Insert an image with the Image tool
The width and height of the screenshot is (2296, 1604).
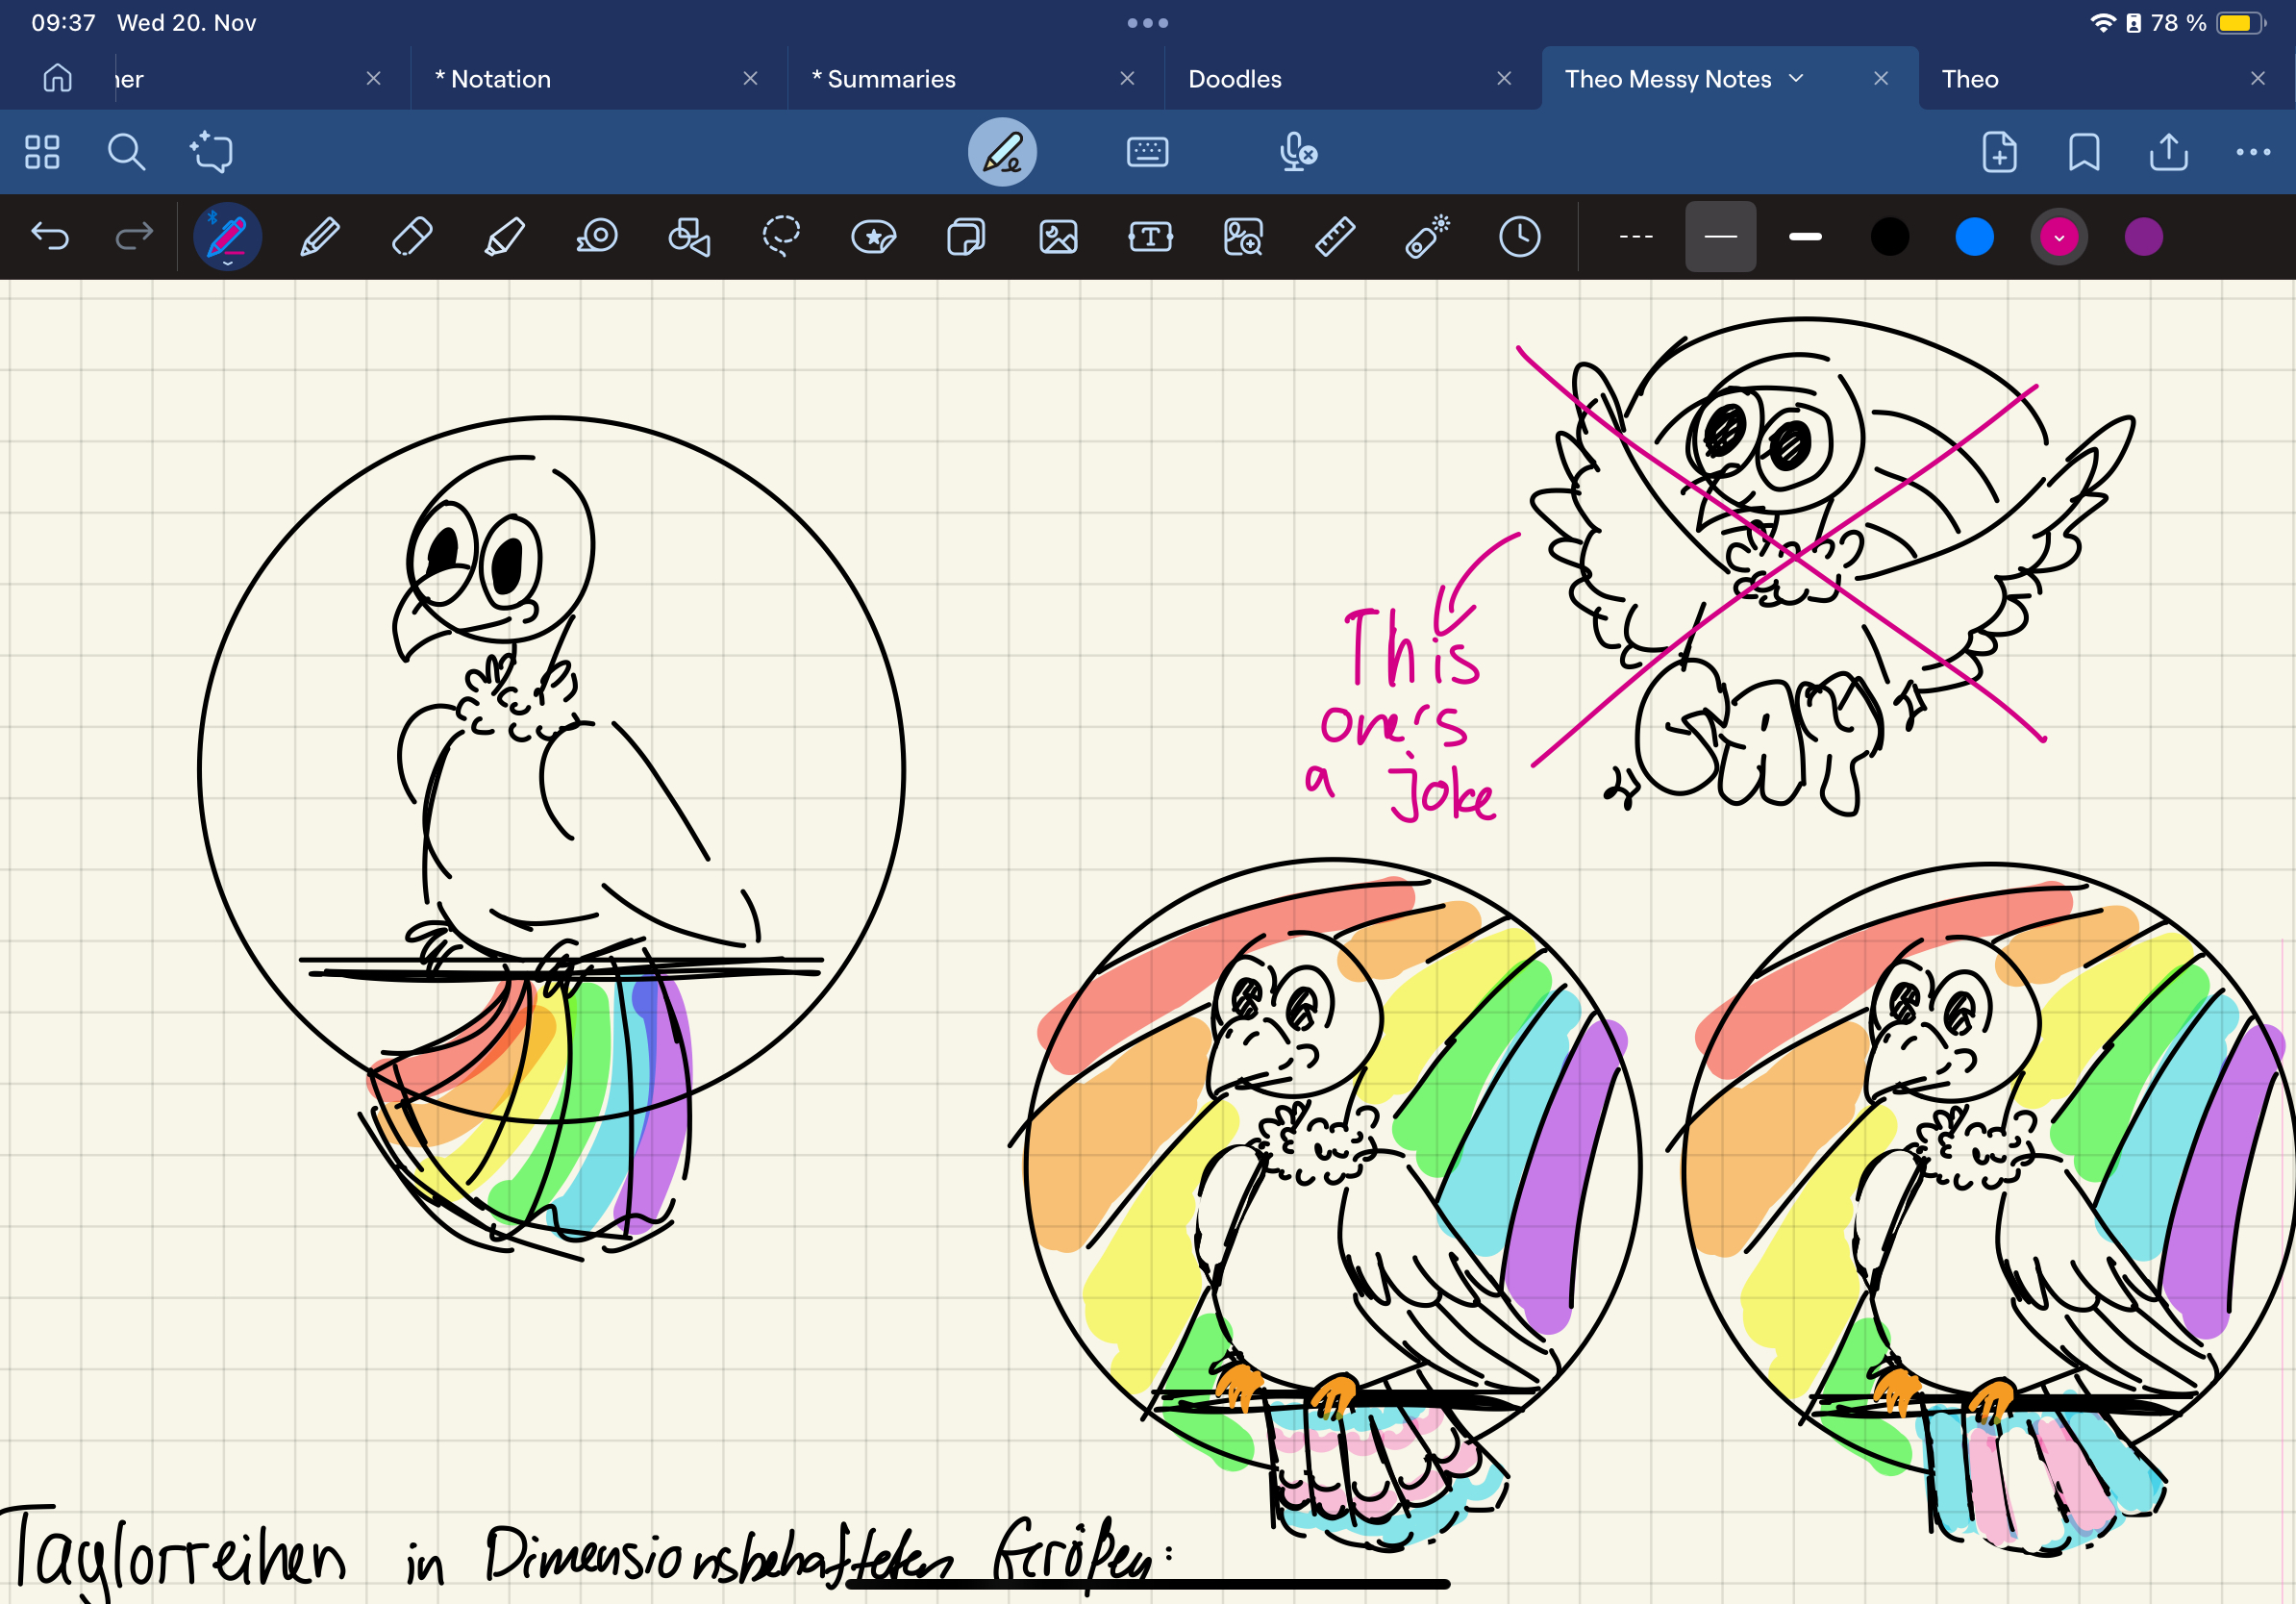(1058, 237)
